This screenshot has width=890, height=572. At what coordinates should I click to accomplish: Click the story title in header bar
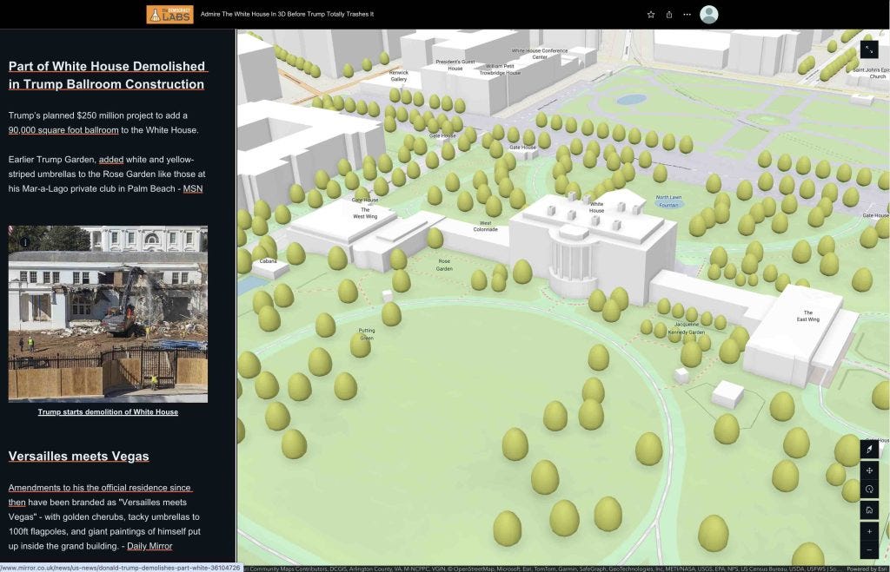click(x=287, y=14)
